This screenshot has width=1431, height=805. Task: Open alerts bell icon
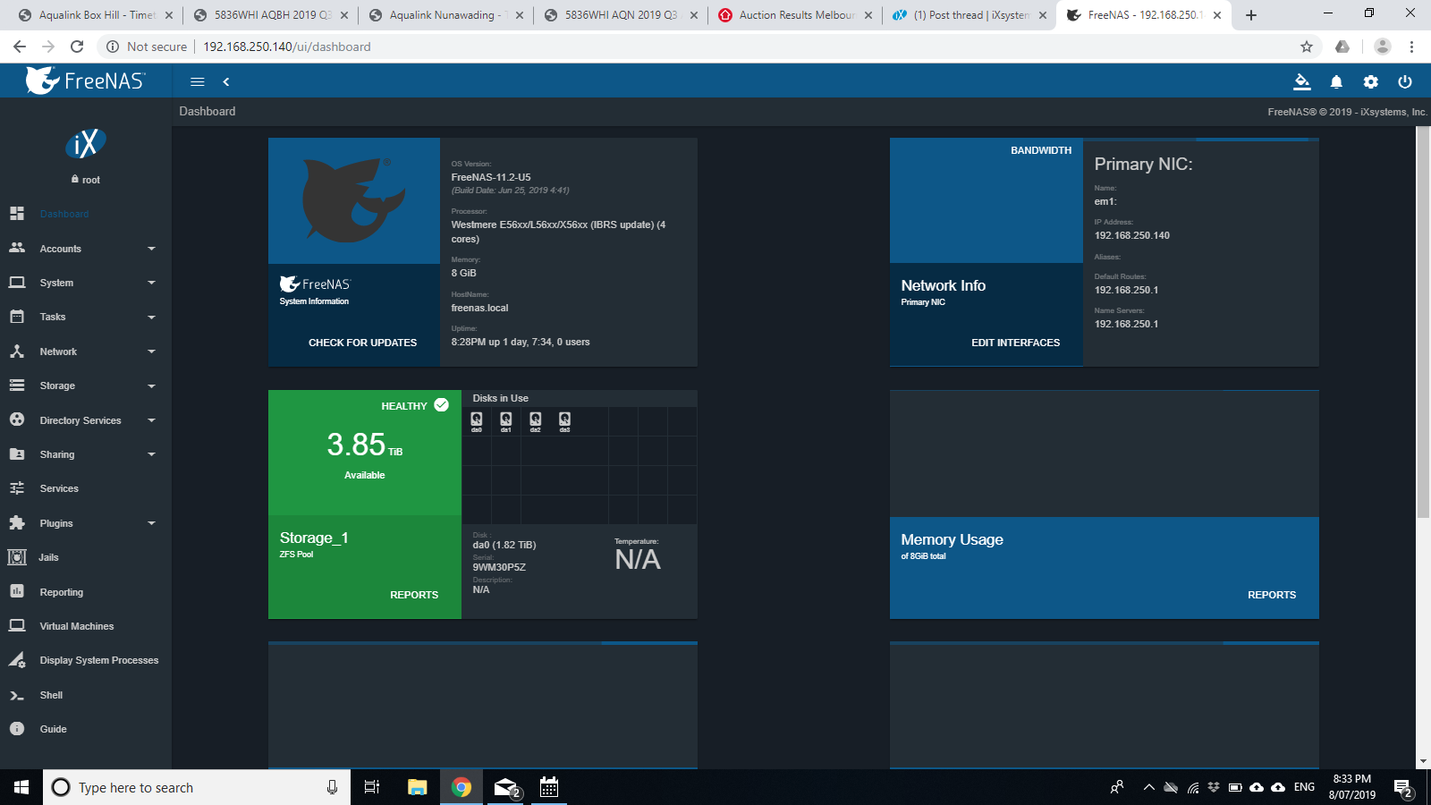[x=1336, y=81]
